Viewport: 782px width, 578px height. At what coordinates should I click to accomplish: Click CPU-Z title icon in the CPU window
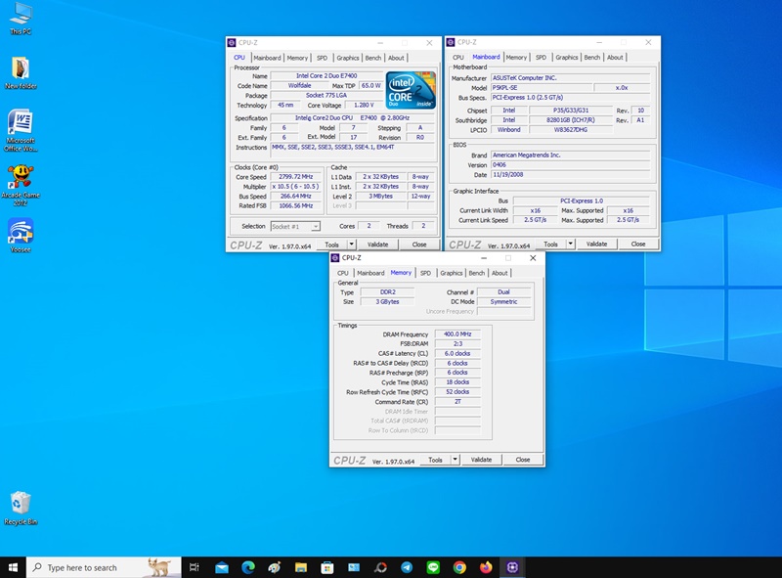click(232, 43)
